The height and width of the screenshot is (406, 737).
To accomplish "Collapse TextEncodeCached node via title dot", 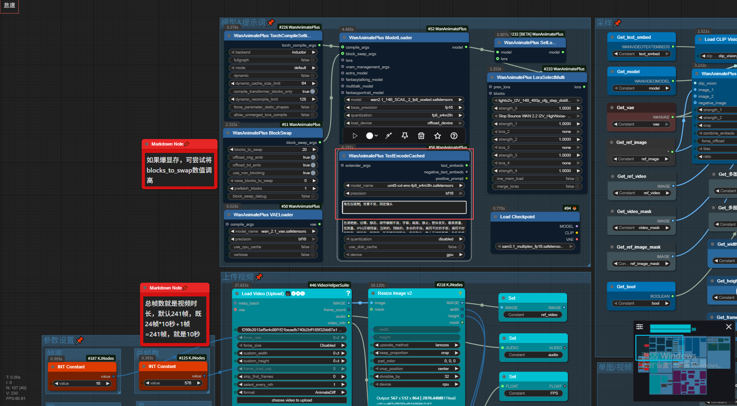I will click(x=344, y=156).
